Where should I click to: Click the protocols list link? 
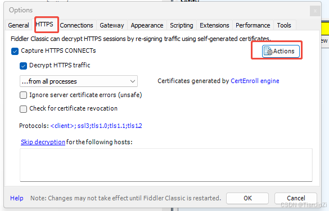point(96,126)
